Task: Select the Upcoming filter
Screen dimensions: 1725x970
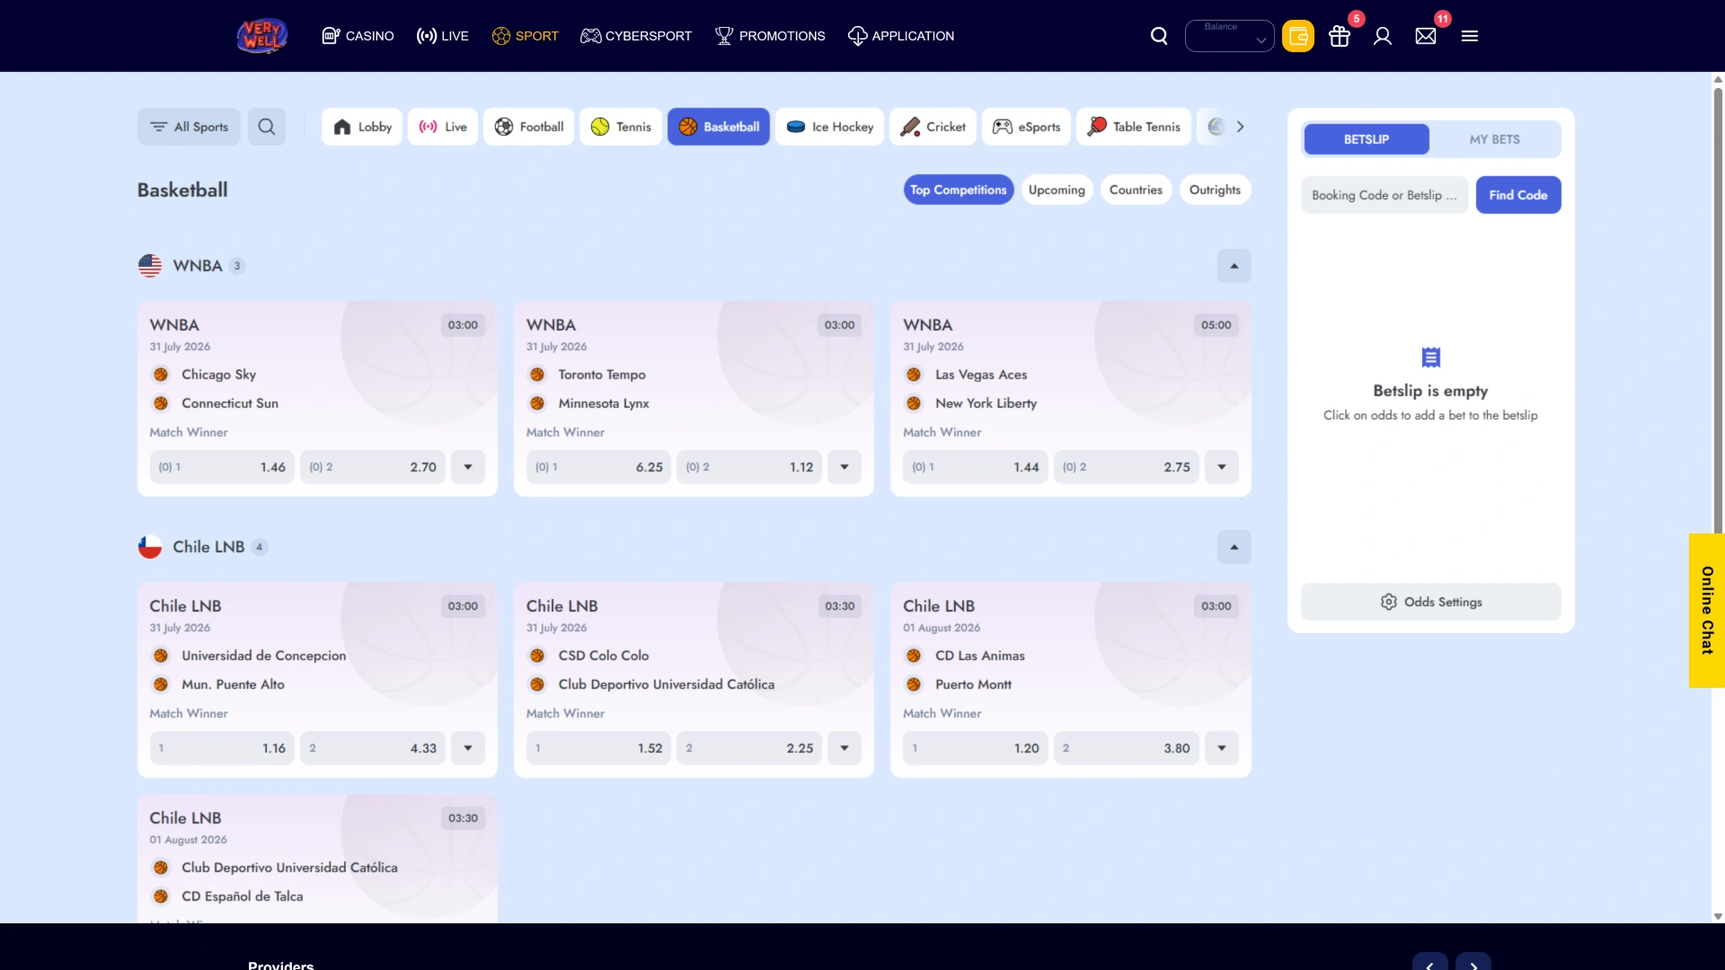Action: 1057,190
